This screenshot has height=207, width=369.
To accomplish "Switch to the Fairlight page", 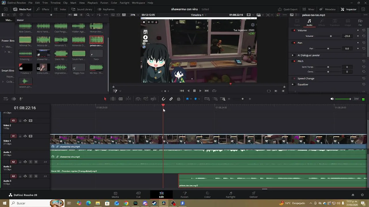I will (230, 195).
